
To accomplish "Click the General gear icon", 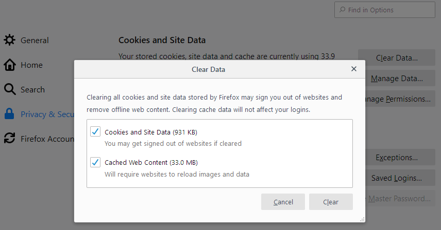I will [10, 40].
